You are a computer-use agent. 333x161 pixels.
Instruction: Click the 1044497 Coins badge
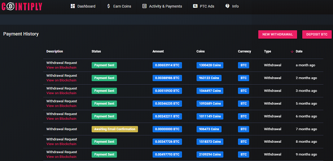[210, 91]
